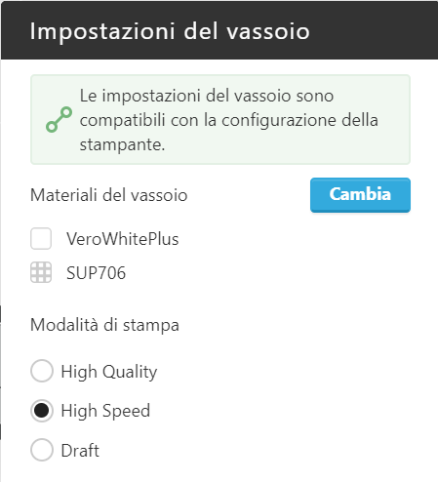Click empty dark header area right of title

374,31
